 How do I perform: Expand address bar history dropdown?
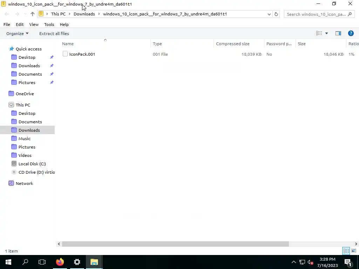[269, 14]
